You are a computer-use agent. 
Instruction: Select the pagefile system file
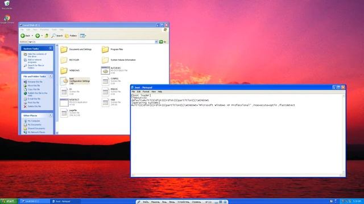70,113
